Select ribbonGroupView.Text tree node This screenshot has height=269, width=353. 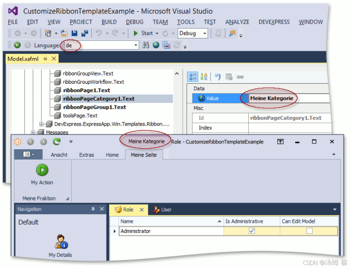[88, 73]
